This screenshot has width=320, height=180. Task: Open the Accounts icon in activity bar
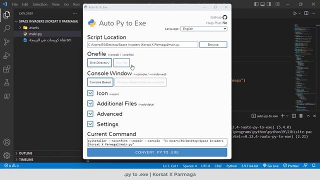[x=6, y=142]
